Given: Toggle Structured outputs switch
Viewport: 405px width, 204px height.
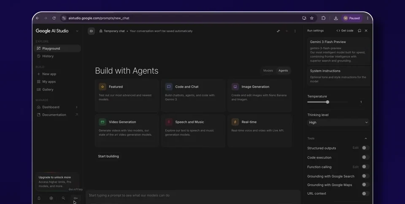Looking at the screenshot, I should (x=365, y=148).
